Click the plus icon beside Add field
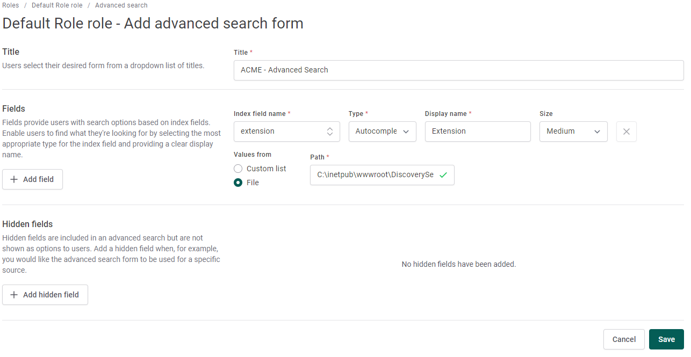Viewport: 691px width, 357px height. point(14,179)
